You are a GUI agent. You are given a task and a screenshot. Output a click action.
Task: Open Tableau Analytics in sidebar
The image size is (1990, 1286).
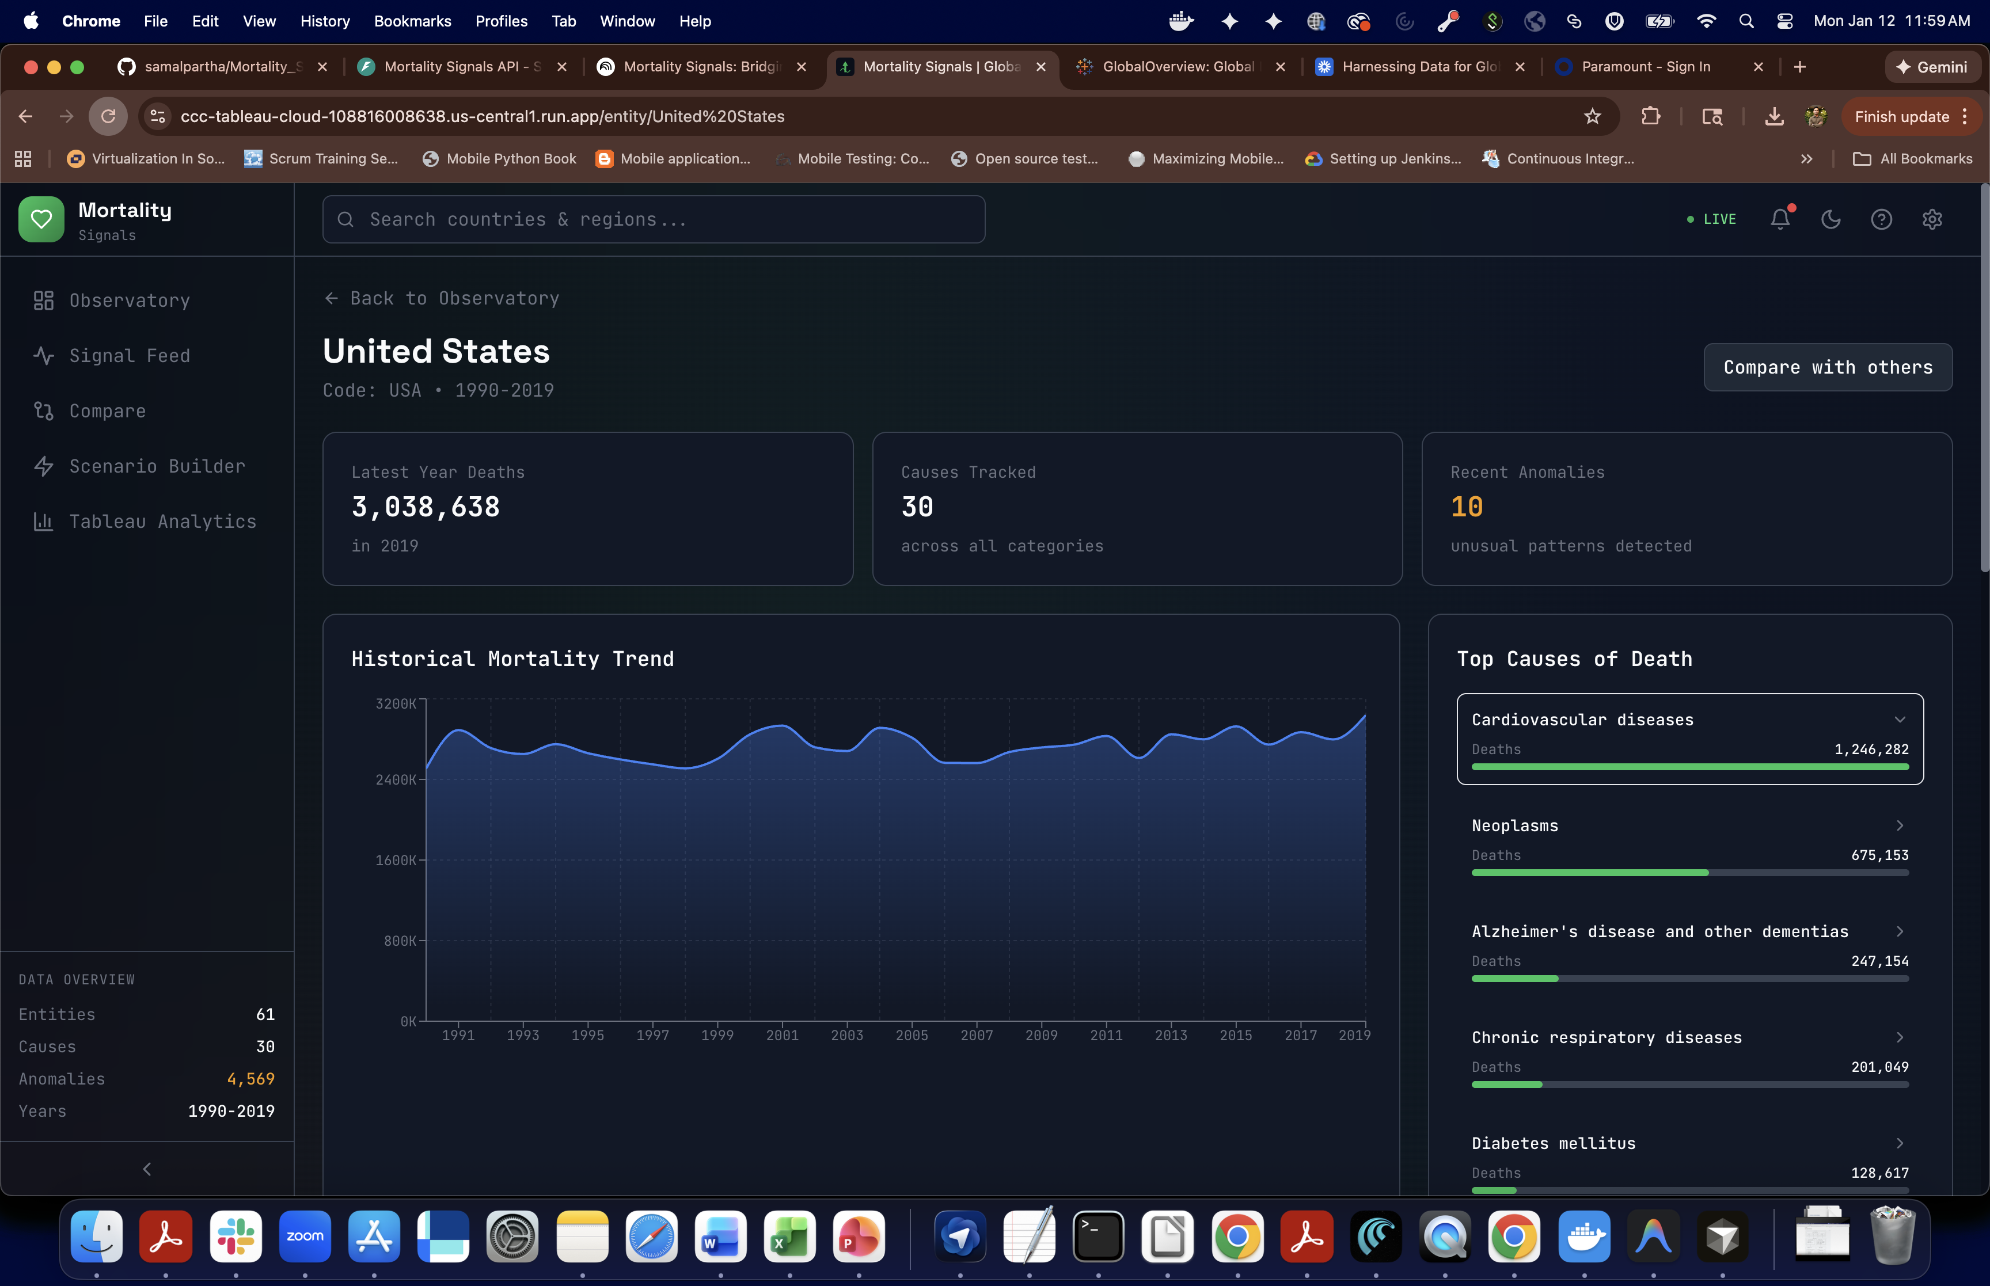click(x=163, y=522)
